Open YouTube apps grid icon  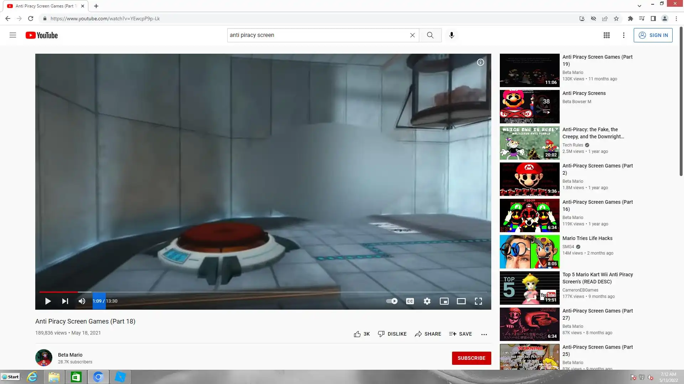[x=606, y=35]
